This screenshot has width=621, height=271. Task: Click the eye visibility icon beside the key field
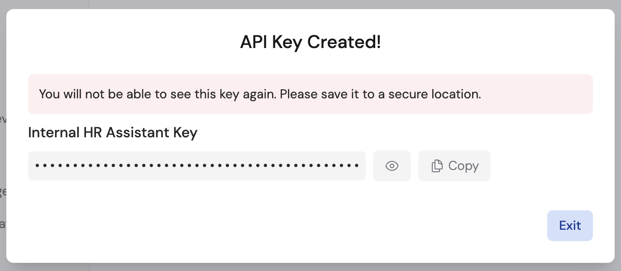(x=392, y=166)
